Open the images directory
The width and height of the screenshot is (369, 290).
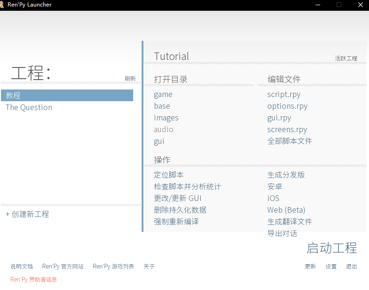(166, 118)
